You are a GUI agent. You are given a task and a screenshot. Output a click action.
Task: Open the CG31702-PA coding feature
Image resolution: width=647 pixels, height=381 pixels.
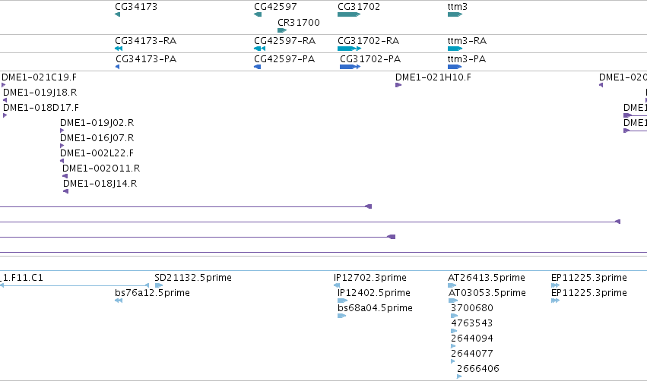coord(350,67)
